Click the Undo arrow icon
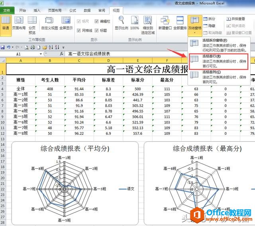The image size is (255, 226). [x=8, y=47]
